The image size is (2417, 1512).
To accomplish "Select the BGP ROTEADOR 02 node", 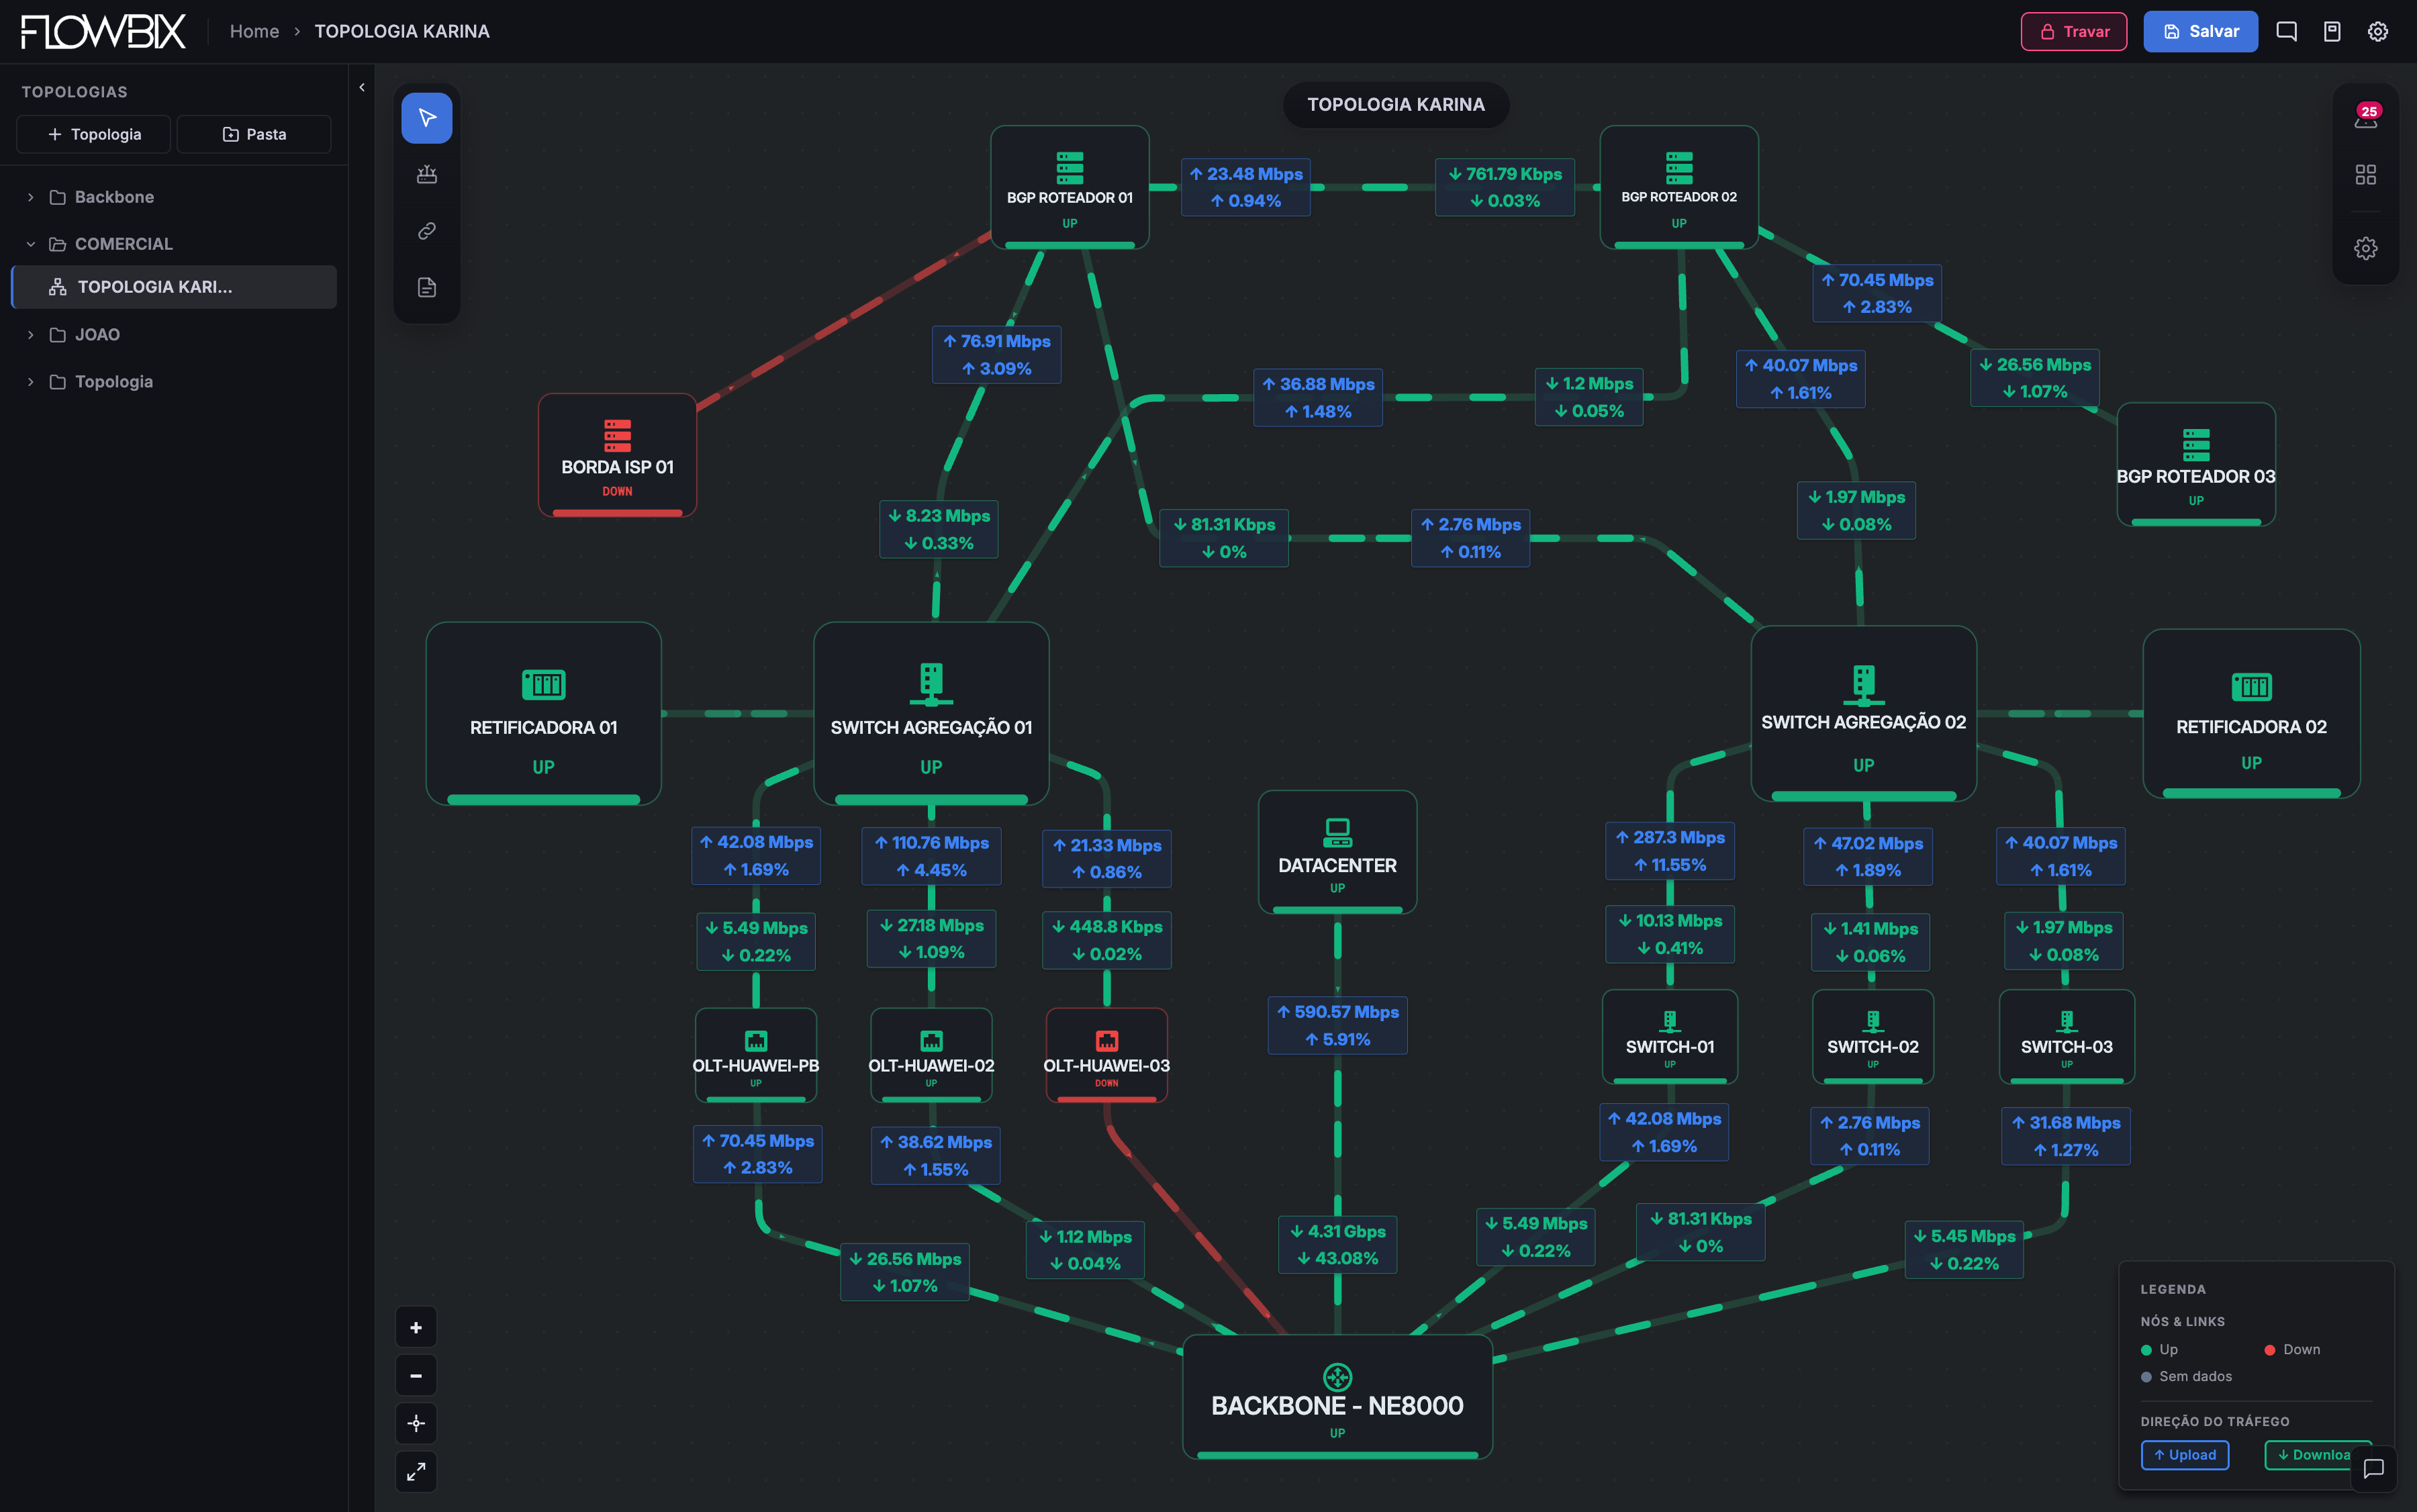I will tap(1679, 187).
